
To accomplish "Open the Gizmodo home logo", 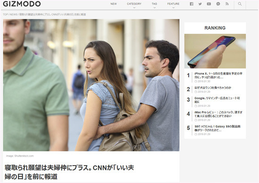I will [x=22, y=4].
